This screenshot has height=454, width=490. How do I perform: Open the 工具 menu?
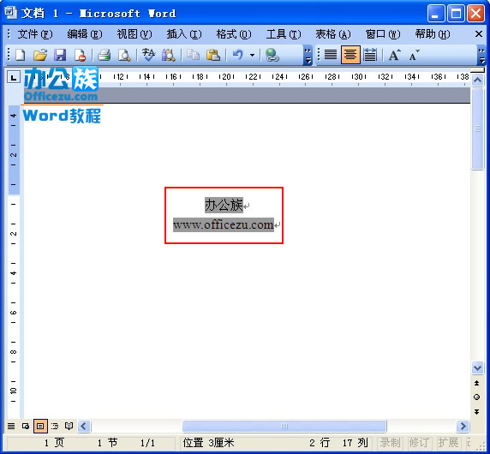[284, 34]
